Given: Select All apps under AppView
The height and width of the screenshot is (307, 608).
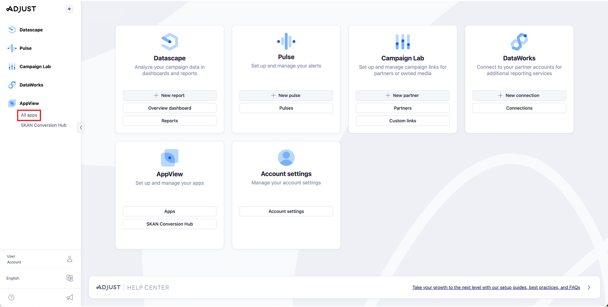Looking at the screenshot, I should click(29, 115).
